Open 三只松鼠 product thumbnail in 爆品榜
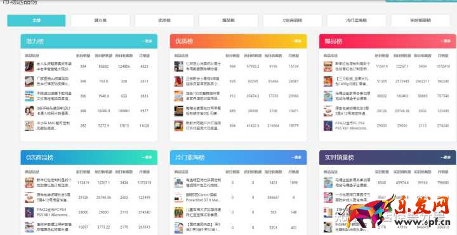Viewport: 457px width, 235px height. 328,81
